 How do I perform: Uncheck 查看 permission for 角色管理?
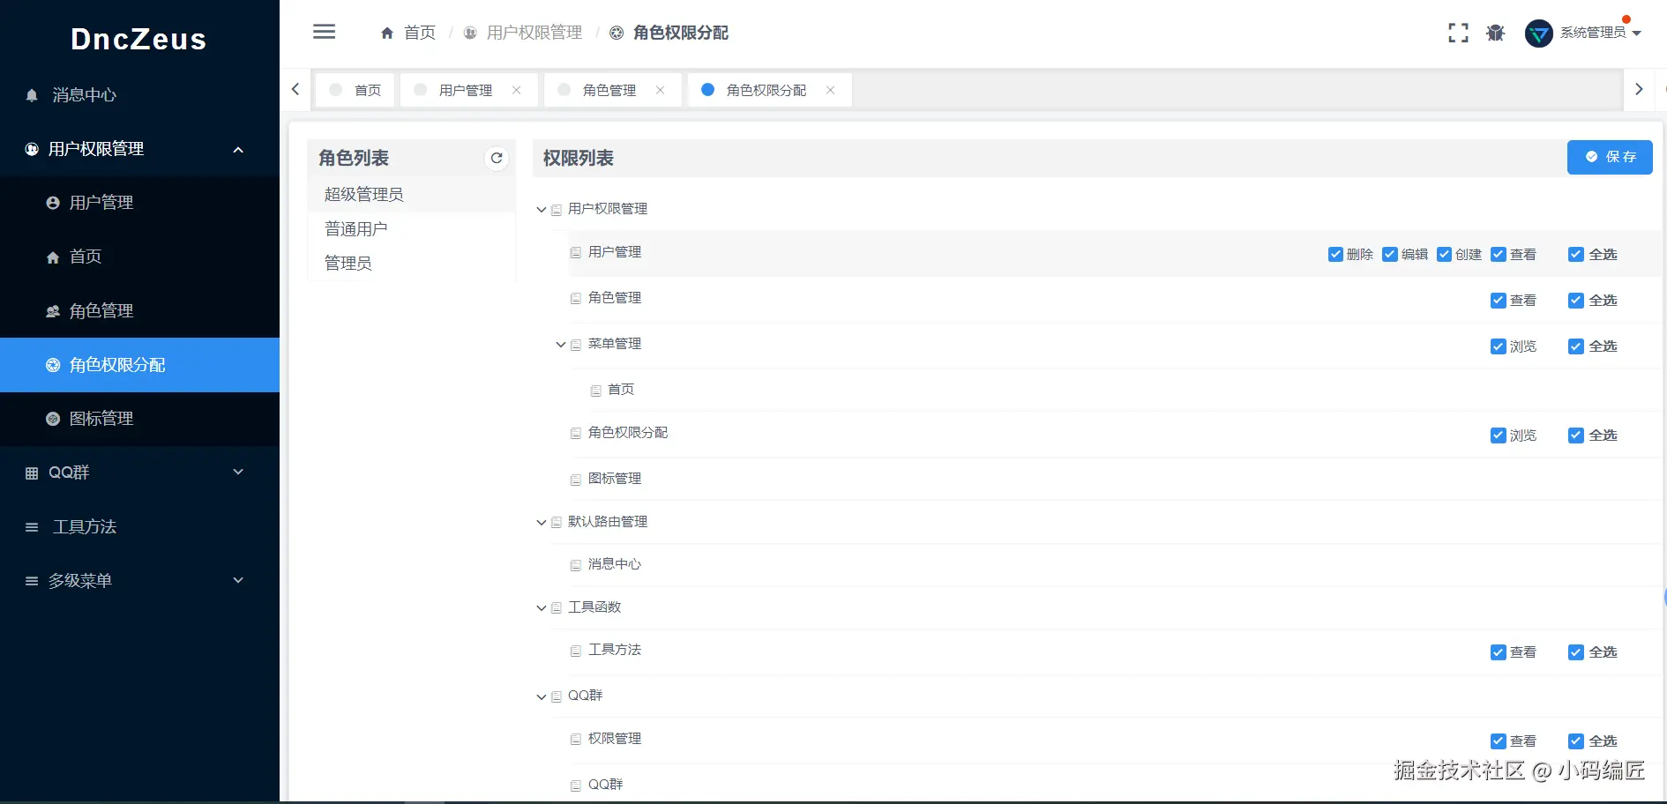(1498, 301)
